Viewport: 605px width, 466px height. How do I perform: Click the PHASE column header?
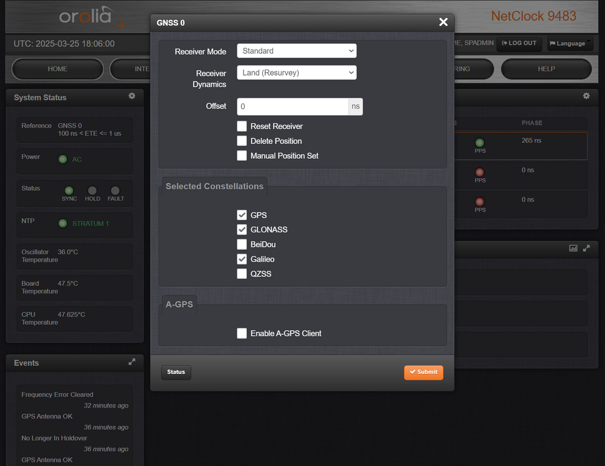tap(532, 123)
